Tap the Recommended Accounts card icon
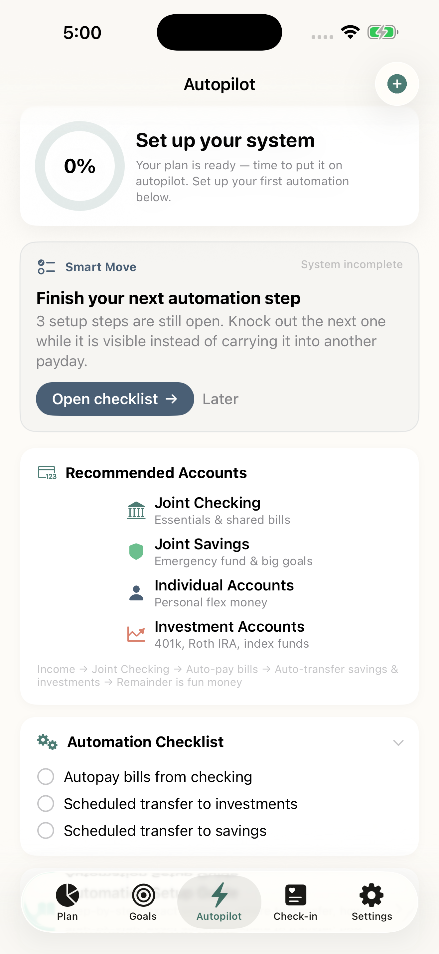The width and height of the screenshot is (439, 954). click(47, 473)
